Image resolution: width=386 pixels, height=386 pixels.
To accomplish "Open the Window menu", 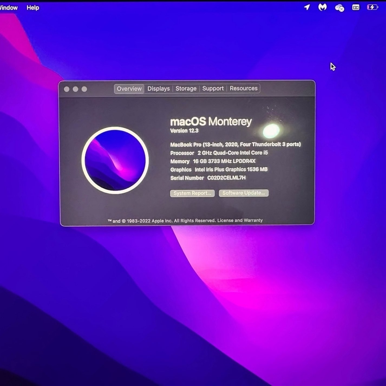I will tap(8, 8).
